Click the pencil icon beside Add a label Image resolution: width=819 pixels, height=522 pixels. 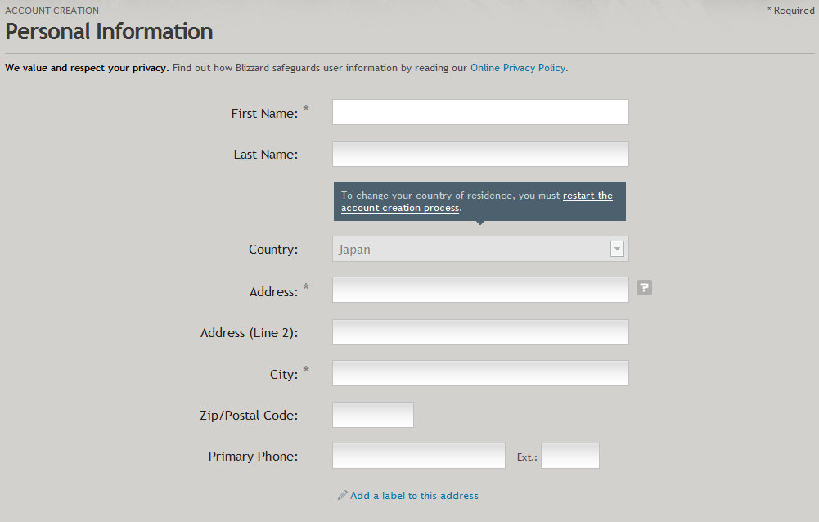342,495
